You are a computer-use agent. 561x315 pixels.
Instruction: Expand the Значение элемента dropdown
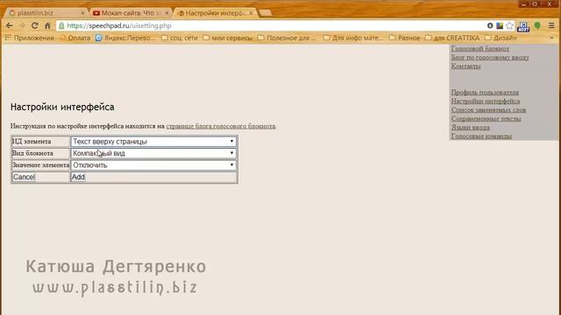[153, 165]
